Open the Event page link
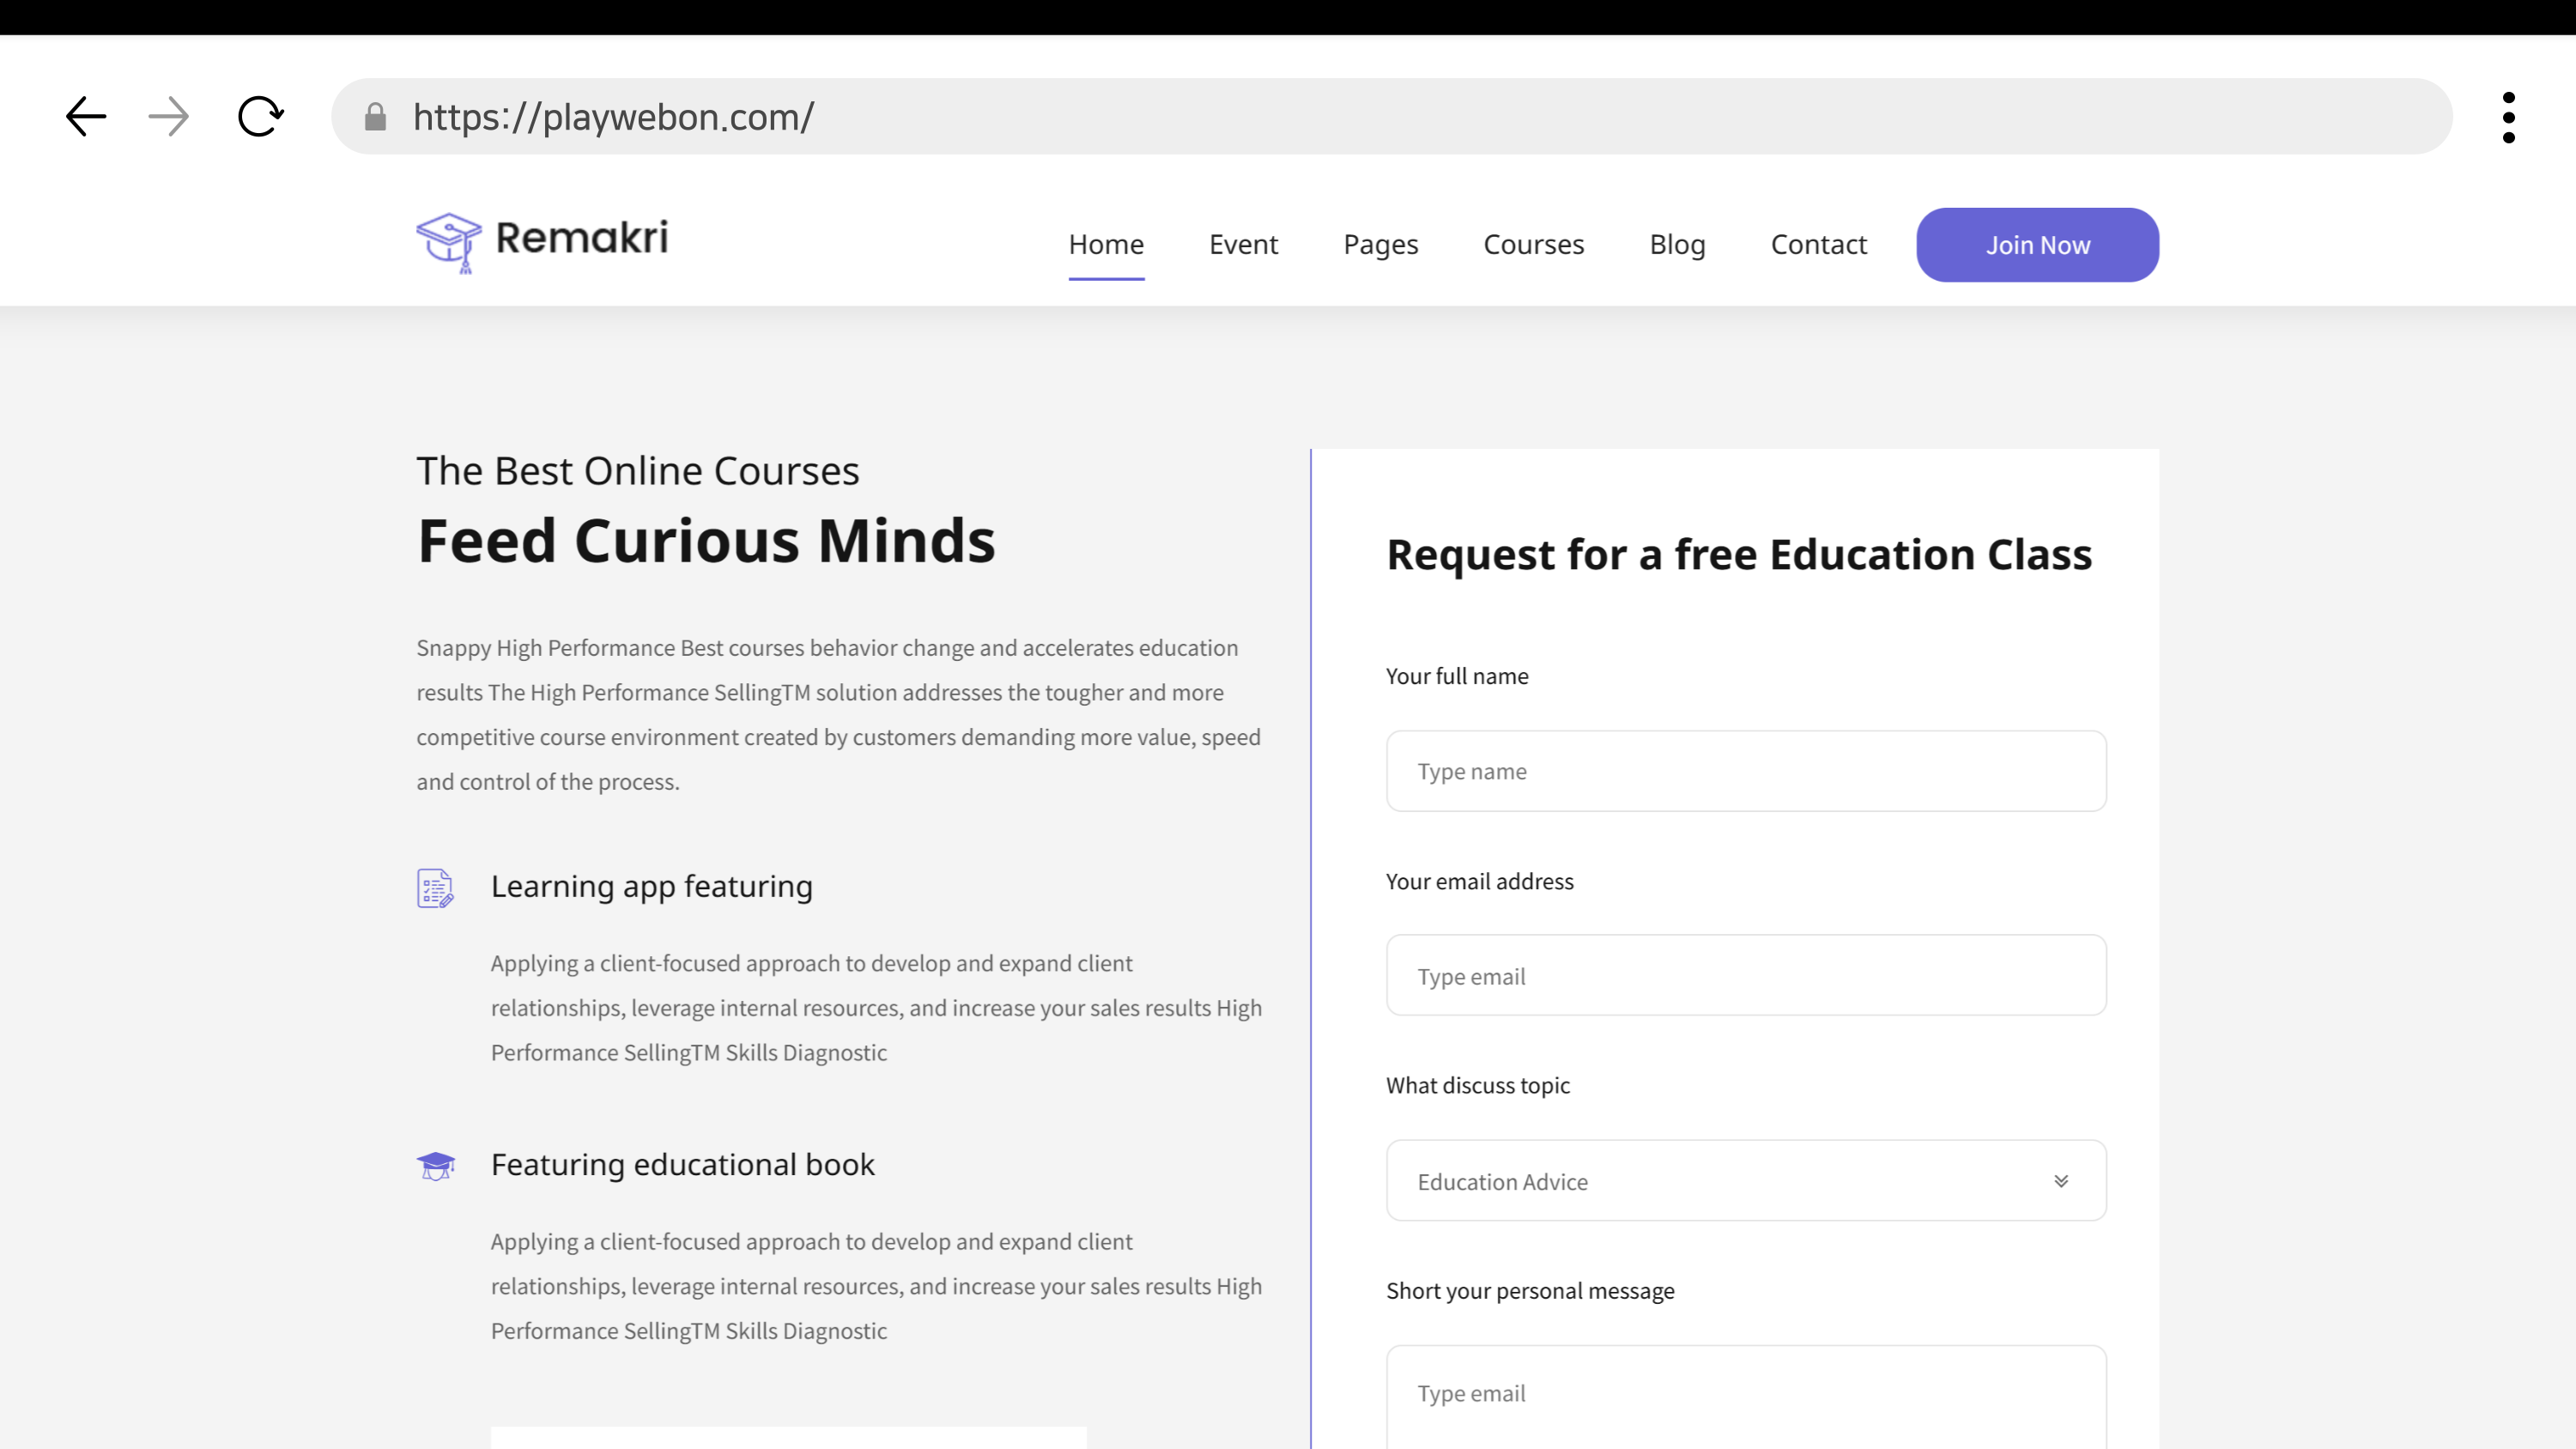The width and height of the screenshot is (2576, 1449). tap(1243, 245)
